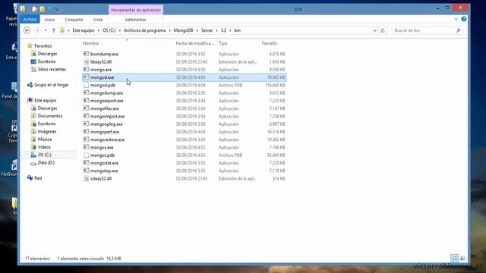Select the bsondump.exe file icon
This screenshot has height=273, width=486.
pyautogui.click(x=86, y=54)
